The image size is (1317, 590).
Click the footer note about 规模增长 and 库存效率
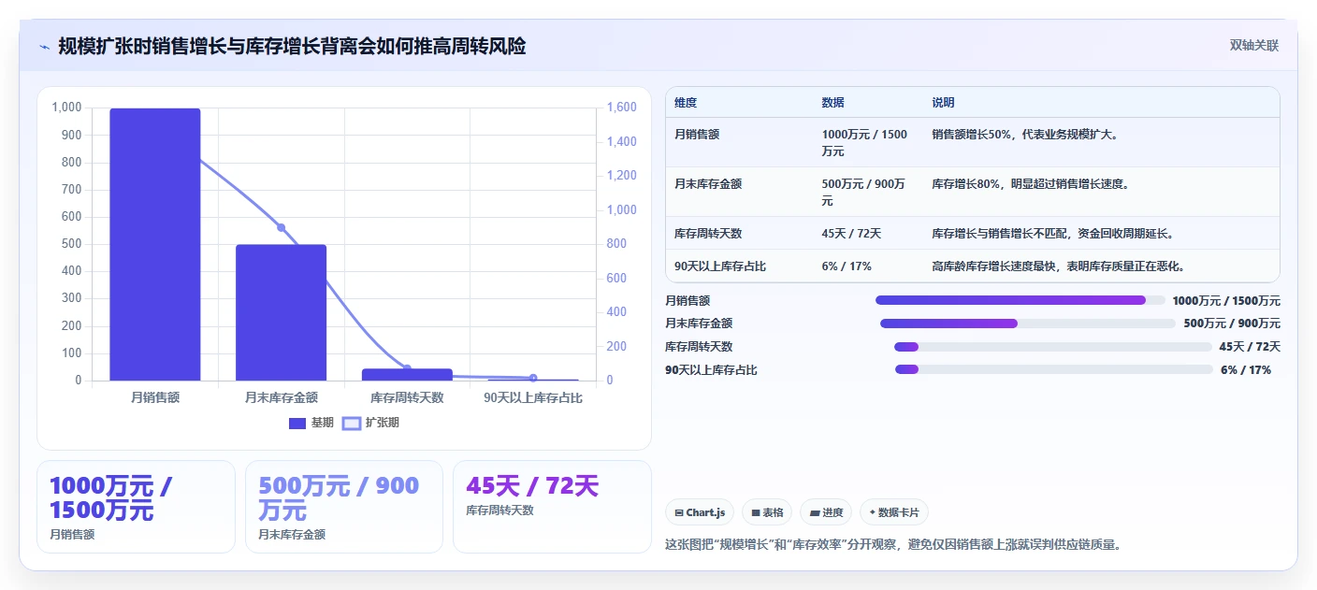click(892, 544)
